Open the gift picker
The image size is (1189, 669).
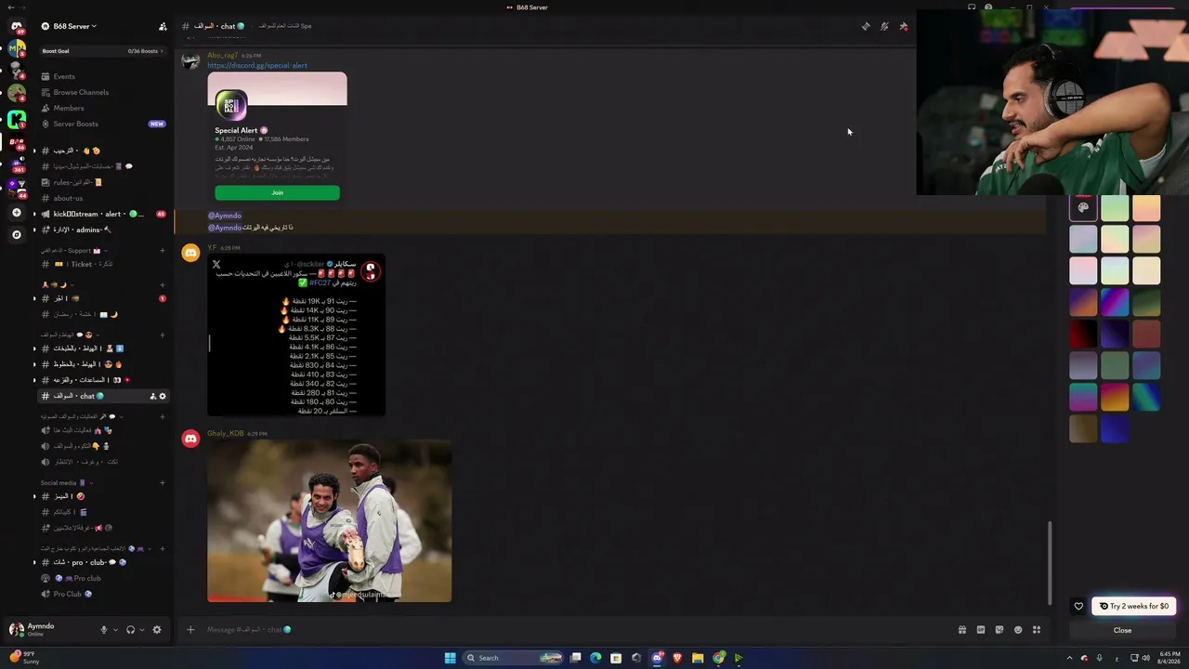962,630
